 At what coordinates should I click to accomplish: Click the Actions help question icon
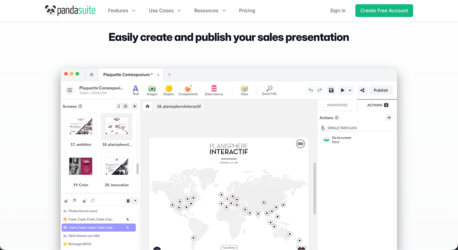tap(337, 118)
